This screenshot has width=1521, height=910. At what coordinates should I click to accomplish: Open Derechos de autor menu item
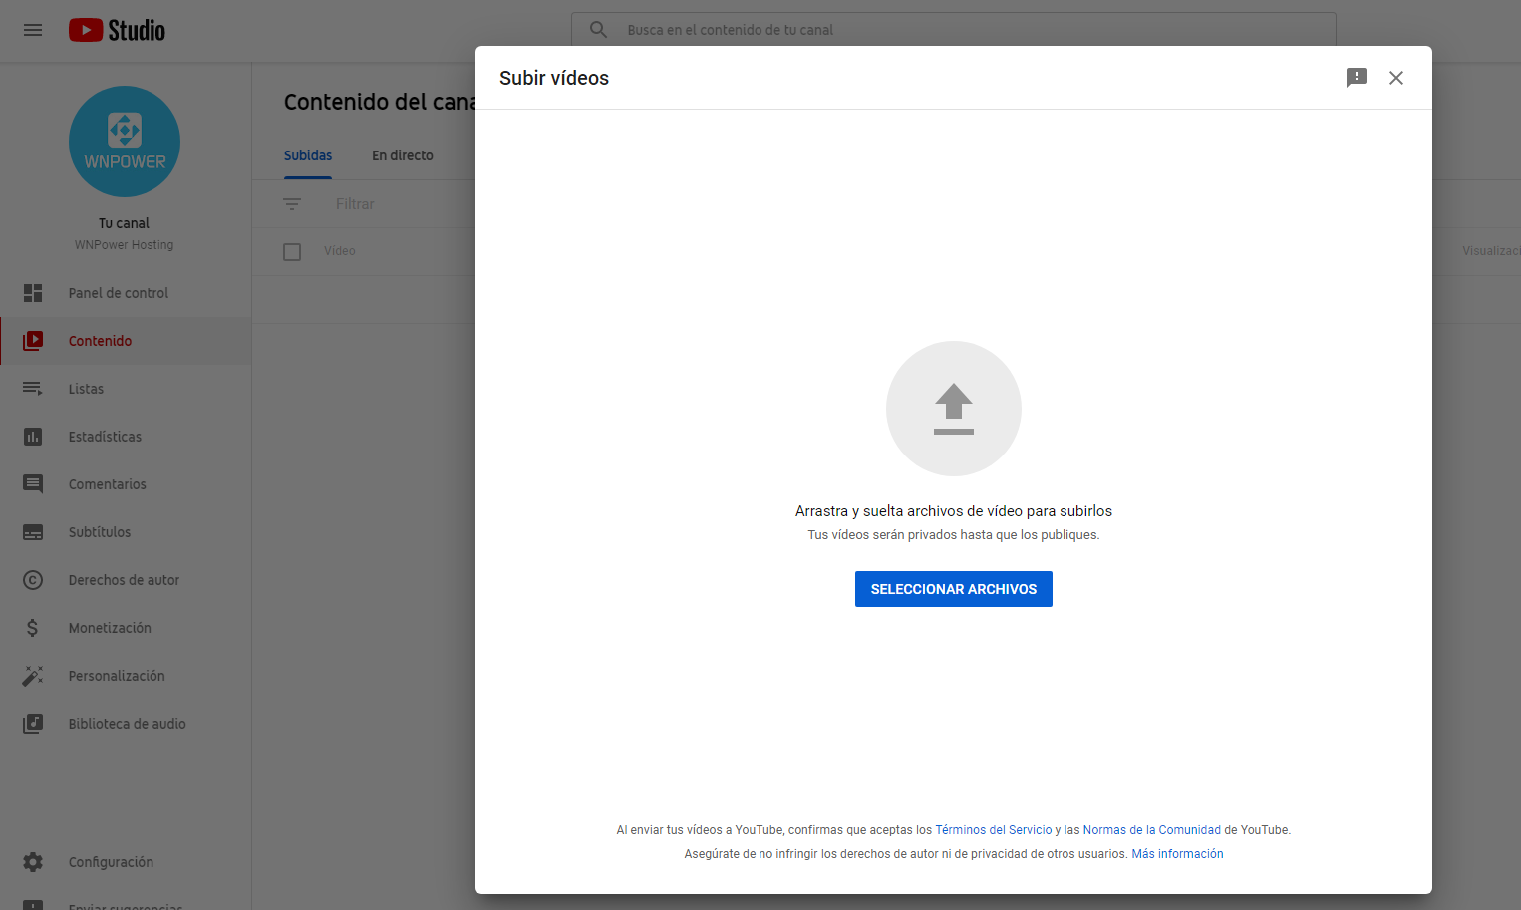[126, 580]
